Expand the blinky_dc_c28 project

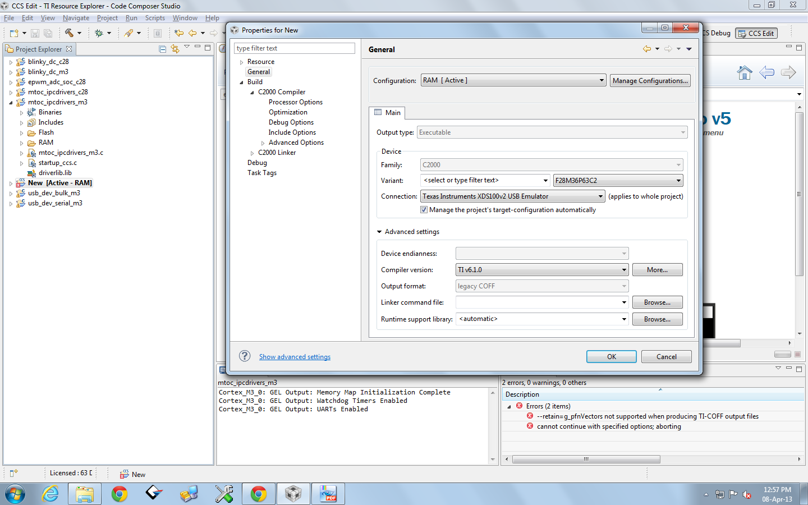(11, 62)
